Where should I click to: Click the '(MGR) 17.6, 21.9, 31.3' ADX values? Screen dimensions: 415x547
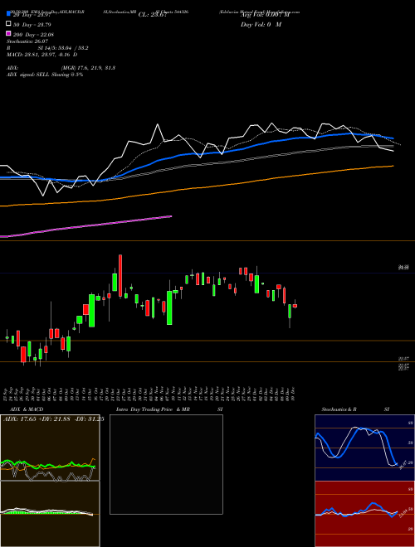(x=88, y=68)
